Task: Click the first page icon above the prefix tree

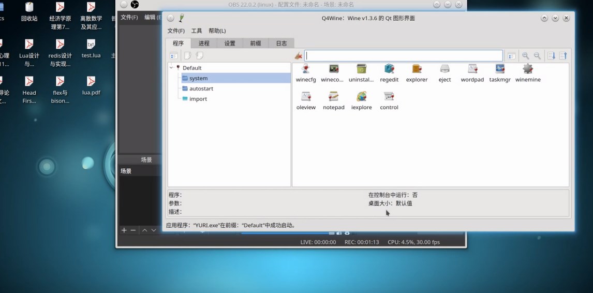Action: (x=188, y=56)
